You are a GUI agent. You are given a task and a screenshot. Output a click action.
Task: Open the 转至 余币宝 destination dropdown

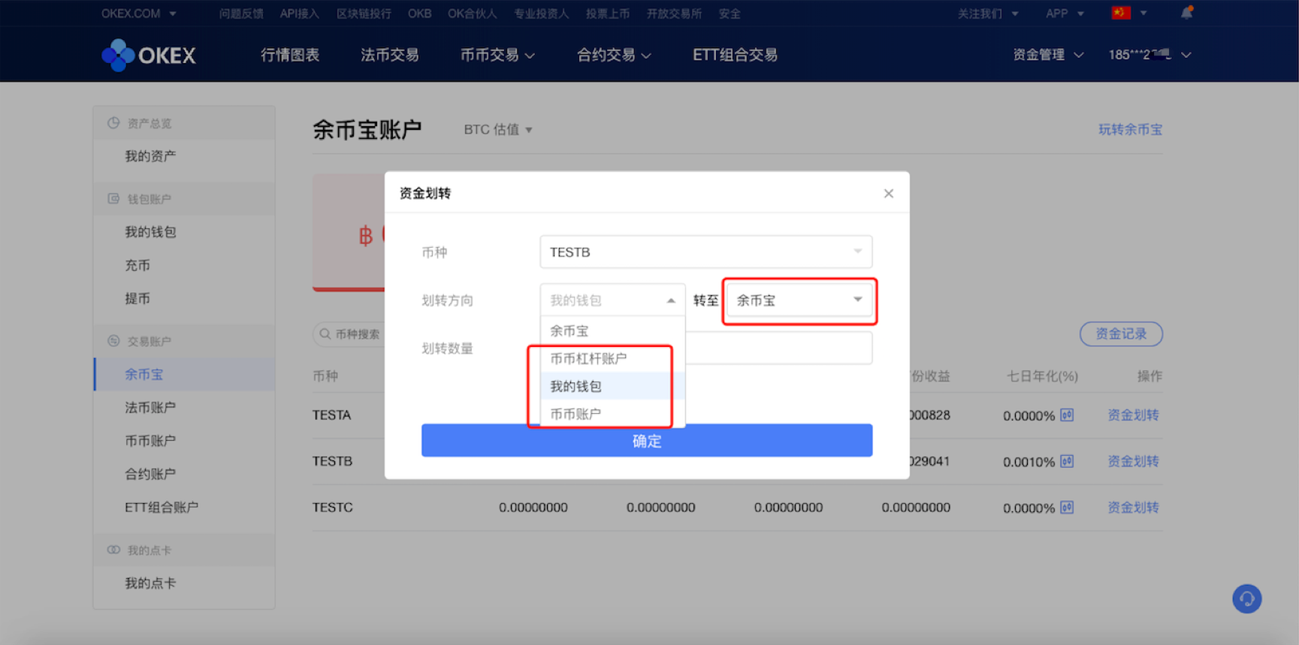(799, 300)
